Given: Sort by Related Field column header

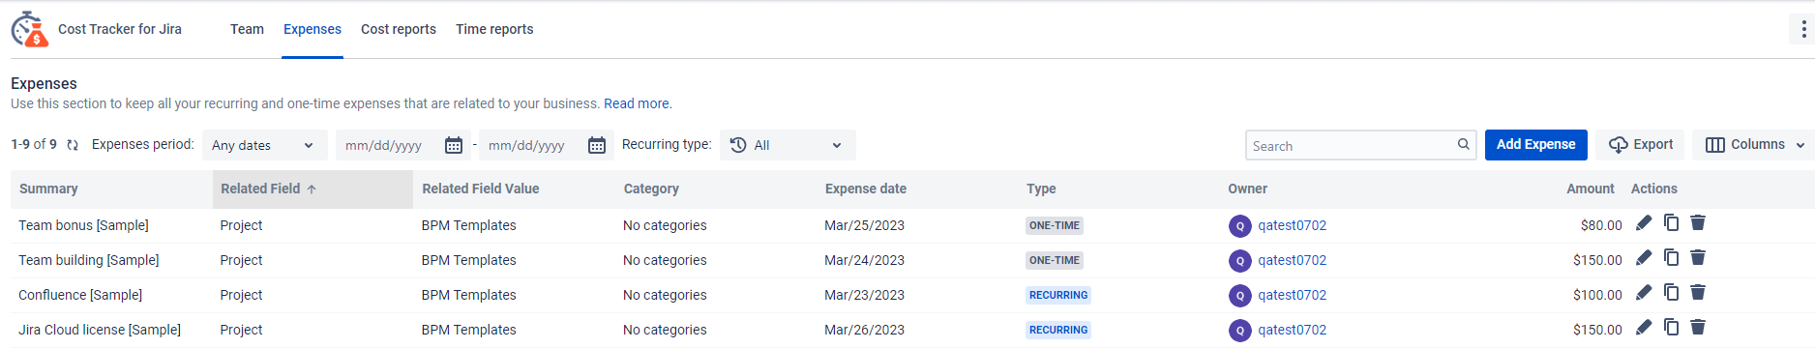Looking at the screenshot, I should [x=312, y=189].
